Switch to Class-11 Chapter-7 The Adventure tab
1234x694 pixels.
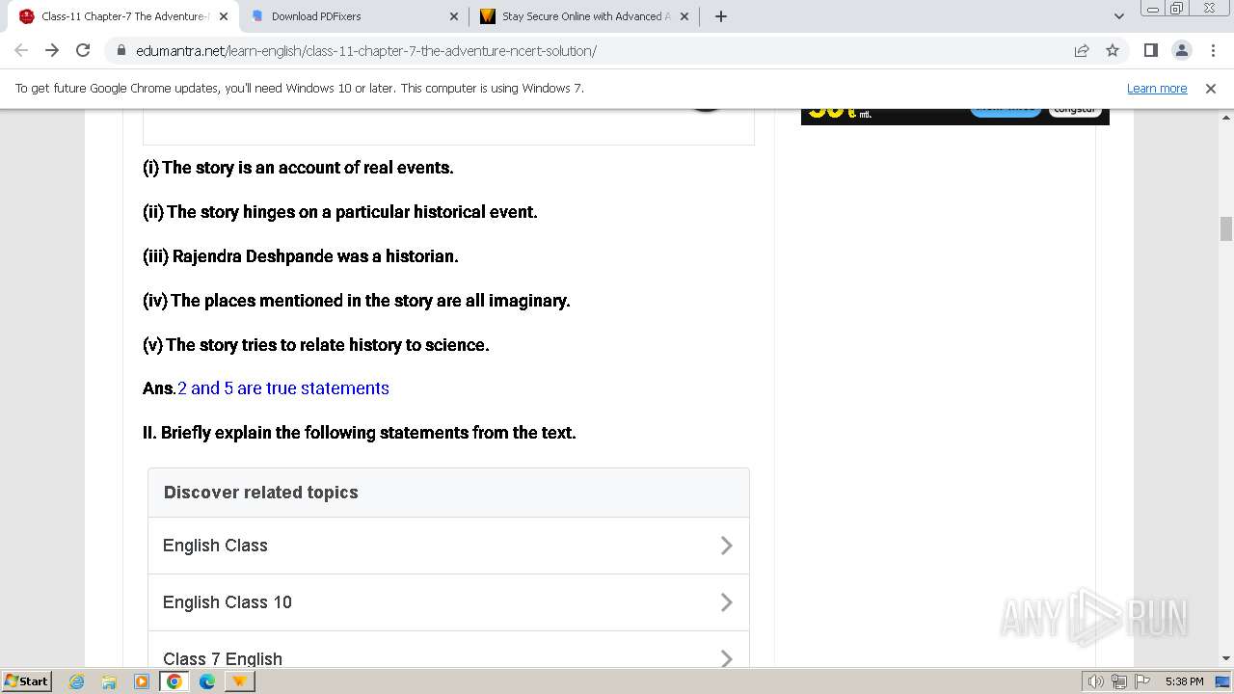[122, 16]
